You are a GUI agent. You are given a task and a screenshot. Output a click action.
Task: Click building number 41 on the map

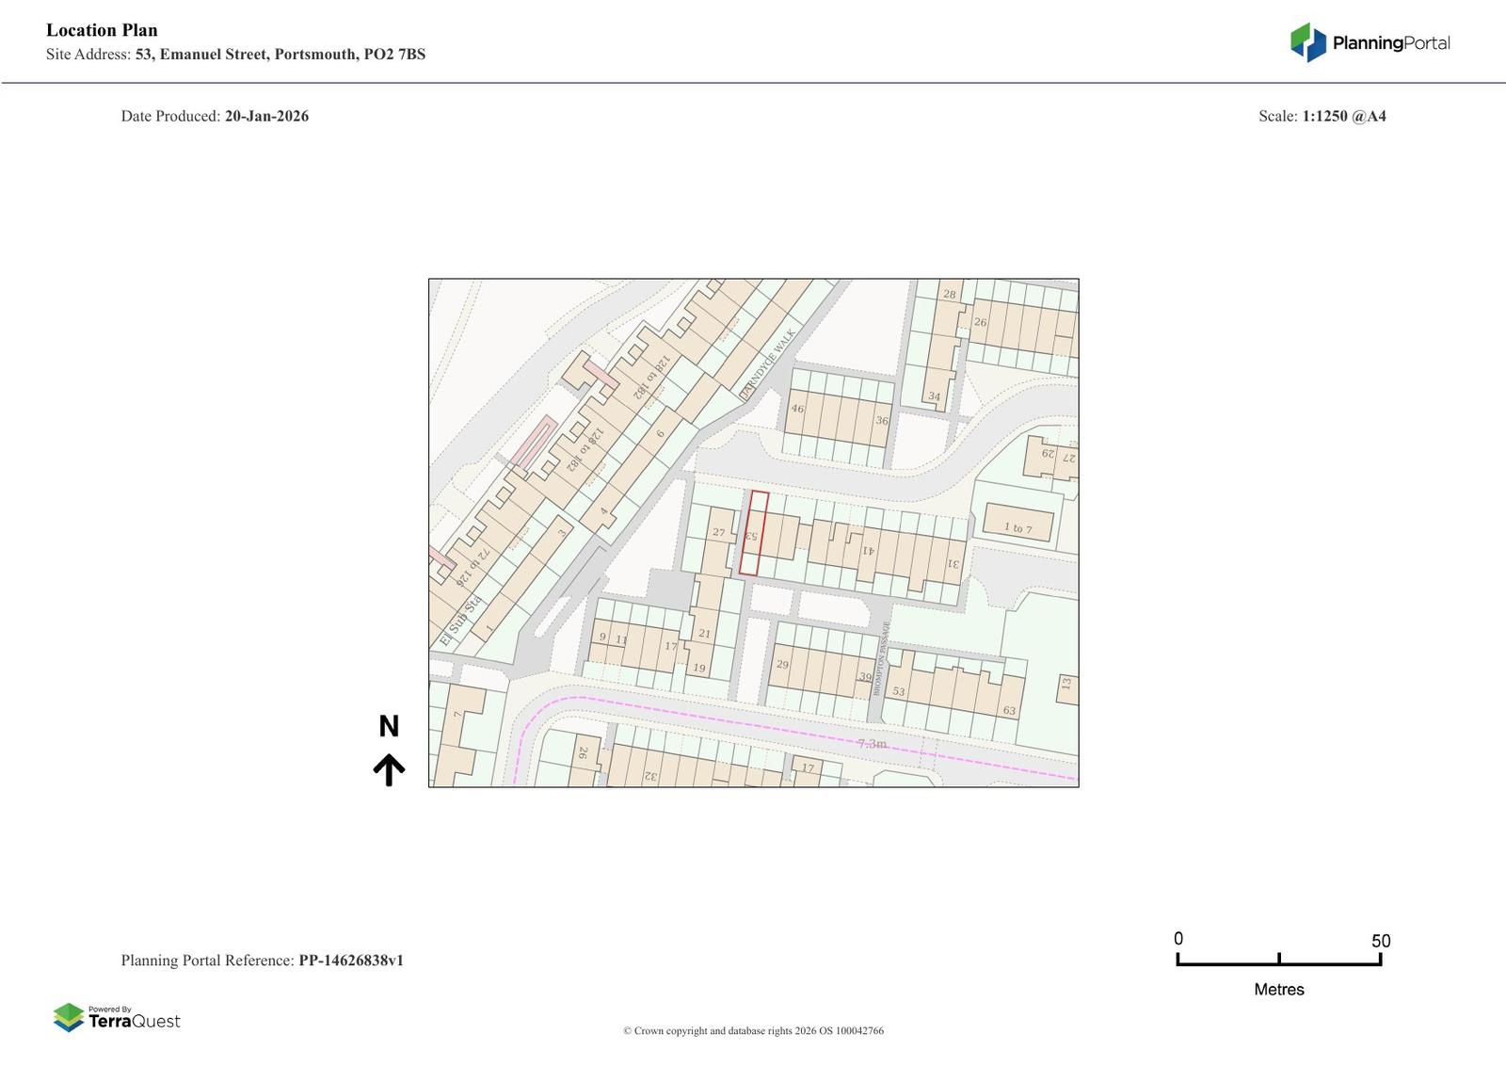click(868, 551)
